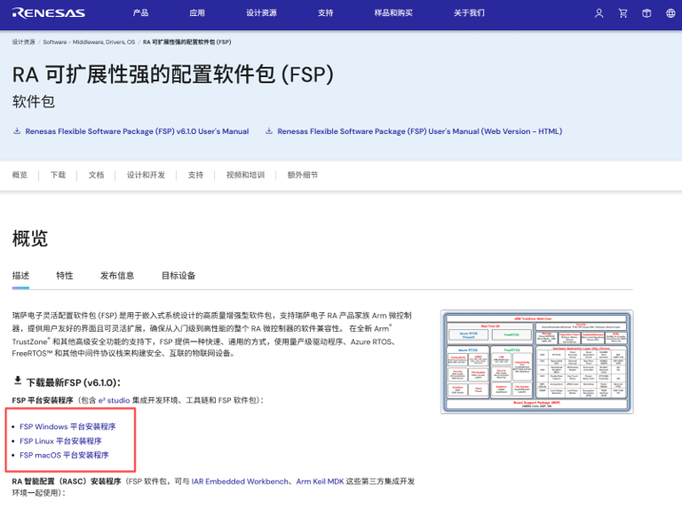Click the RA 可扩展性强的配置软件包 (FSP) page title
This screenshot has width=682, height=510.
pyautogui.click(x=173, y=75)
